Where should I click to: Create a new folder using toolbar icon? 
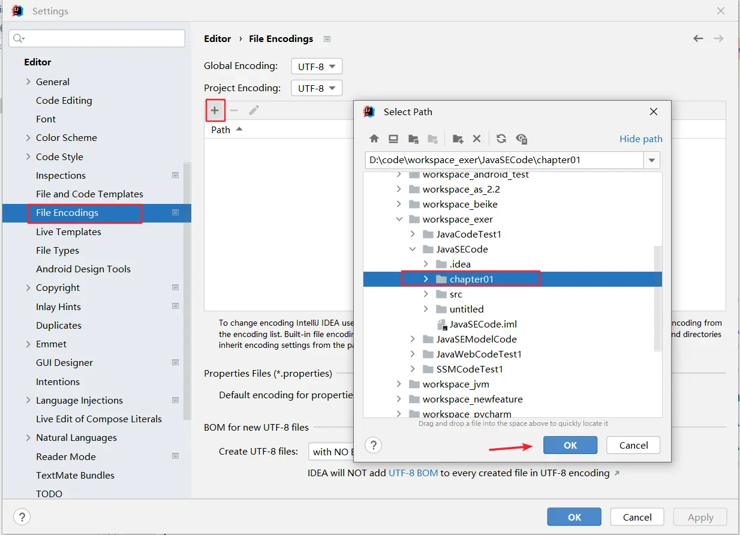point(458,139)
